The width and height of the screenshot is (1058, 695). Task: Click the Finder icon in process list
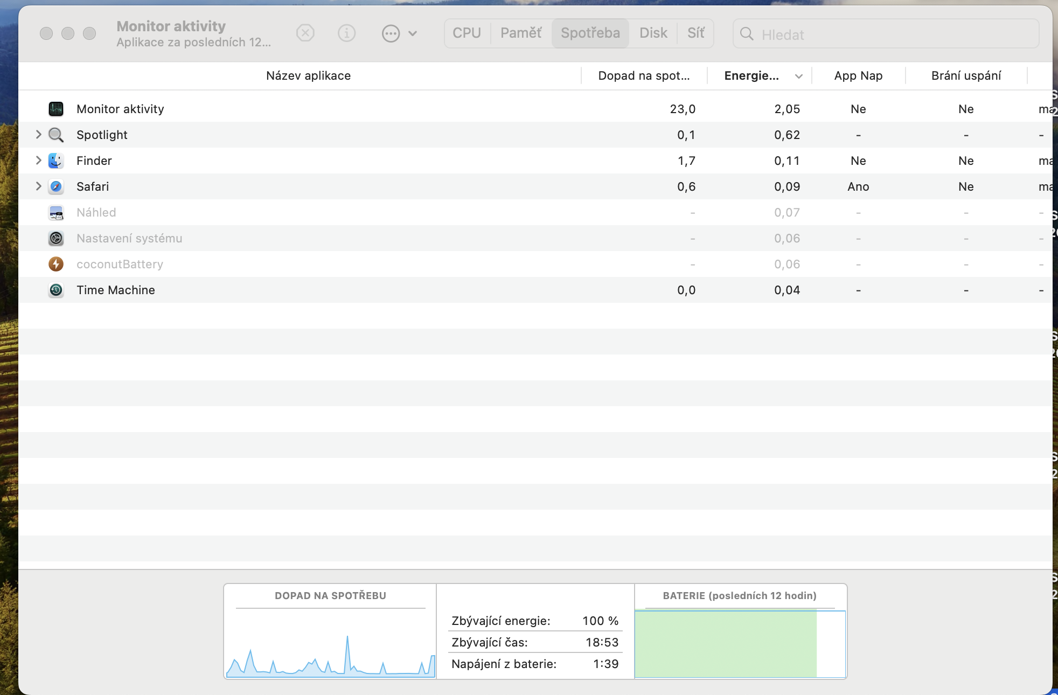(x=56, y=161)
